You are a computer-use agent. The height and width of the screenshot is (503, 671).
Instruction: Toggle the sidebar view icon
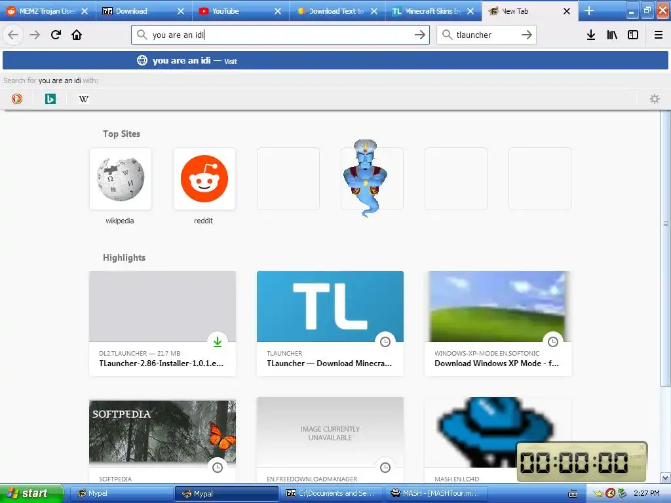[x=633, y=35]
